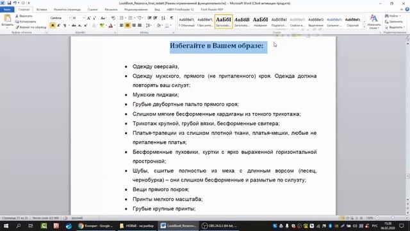Click the Replace (Заменить) button
410x231 pixels.
coord(394,21)
